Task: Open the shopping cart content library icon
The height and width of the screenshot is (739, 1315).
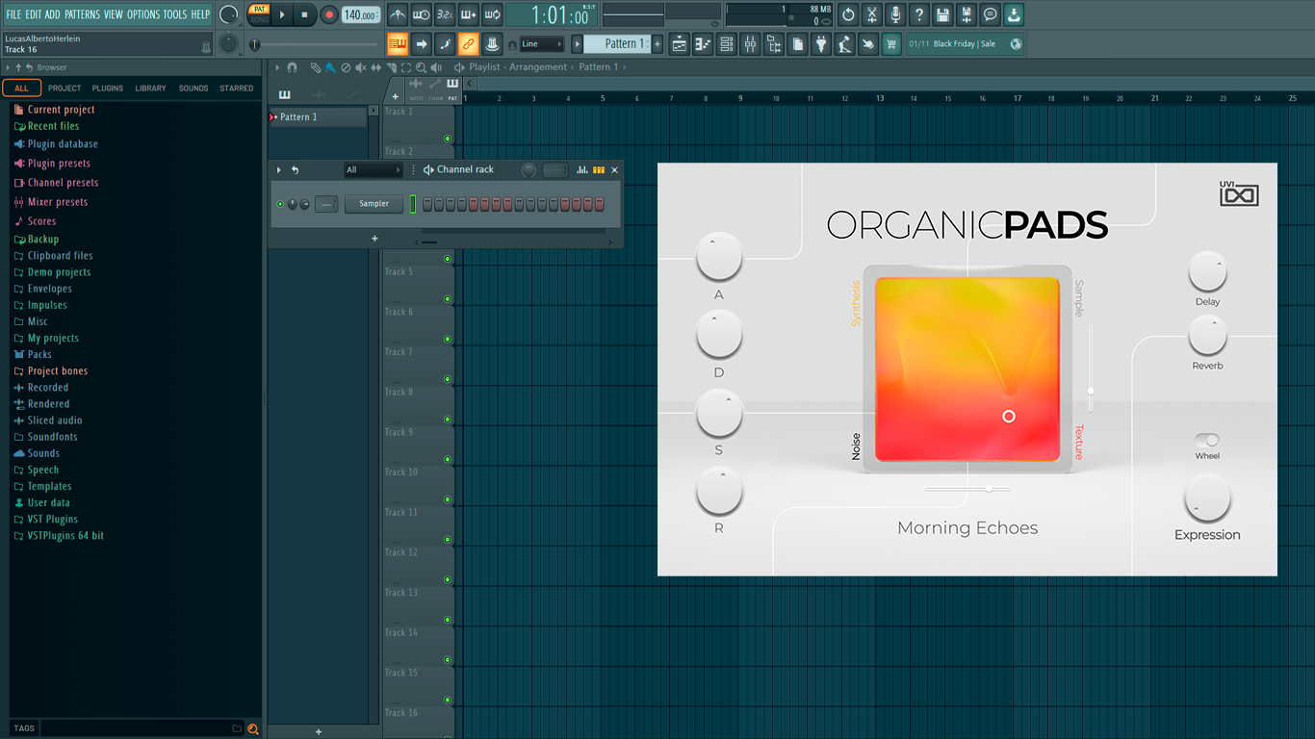Action: [891, 44]
